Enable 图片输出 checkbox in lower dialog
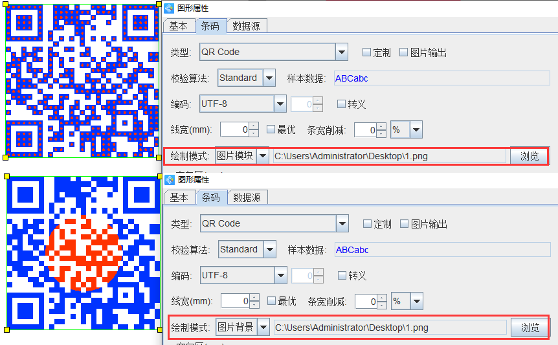 click(405, 224)
